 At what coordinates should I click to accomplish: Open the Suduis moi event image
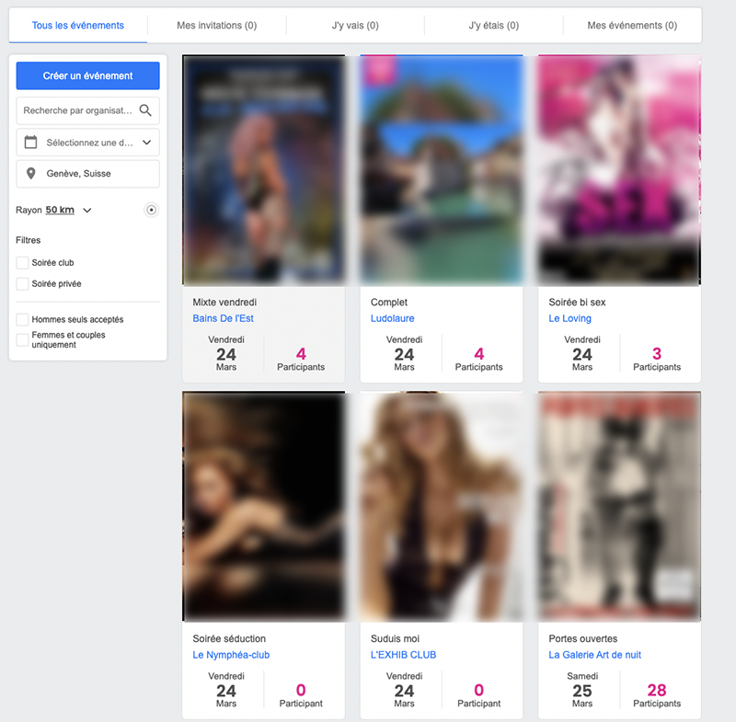click(442, 507)
